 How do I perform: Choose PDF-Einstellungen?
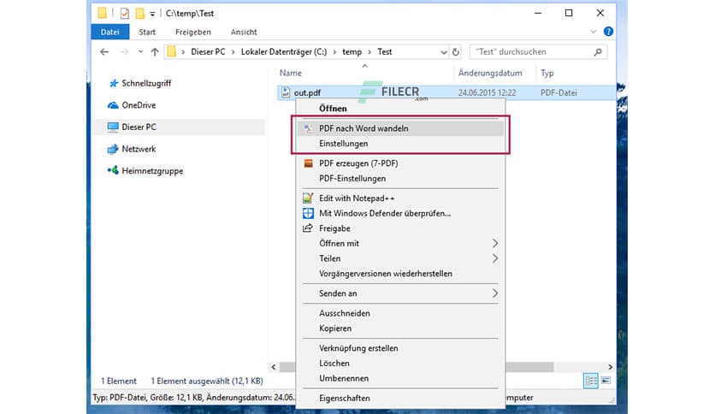401,178
